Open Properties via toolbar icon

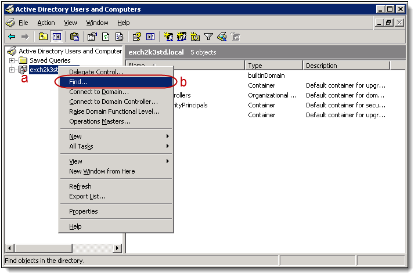pyautogui.click(x=92, y=37)
